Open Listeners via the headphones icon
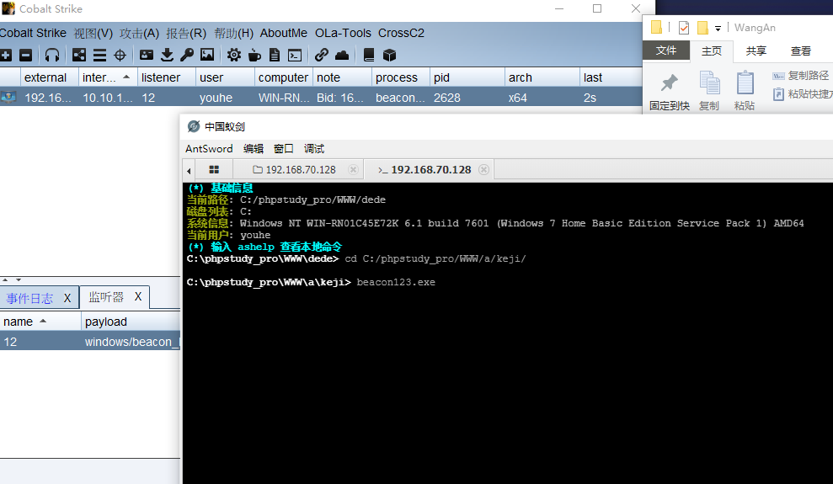Screen dimensions: 833x484 (52, 56)
